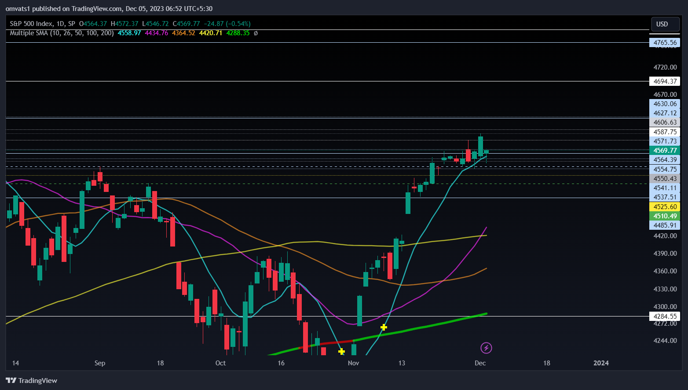Click the 4300.00 price scale tick
Image resolution: width=688 pixels, height=390 pixels.
pos(665,307)
